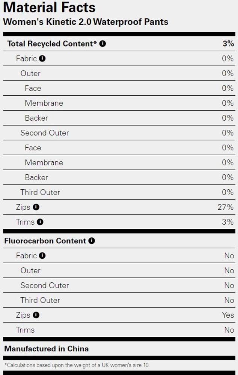The height and width of the screenshot is (375, 238).
Task: Click Zips info icon beside 27%
Action: point(36,207)
